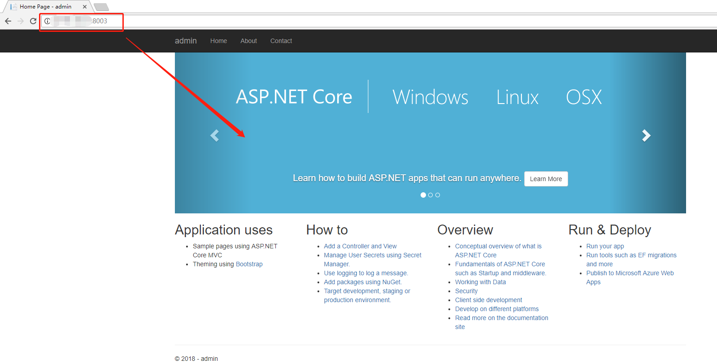Select the second carousel indicator dot
Image resolution: width=717 pixels, height=364 pixels.
(x=430, y=195)
